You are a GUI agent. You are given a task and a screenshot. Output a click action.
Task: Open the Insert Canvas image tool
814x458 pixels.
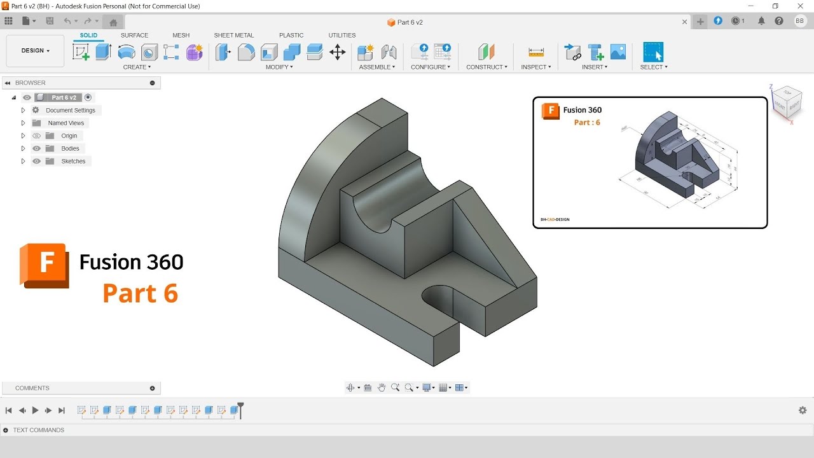pyautogui.click(x=618, y=52)
